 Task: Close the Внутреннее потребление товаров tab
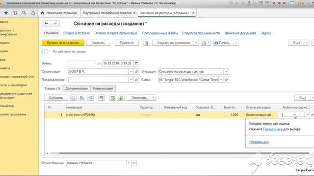(134, 13)
